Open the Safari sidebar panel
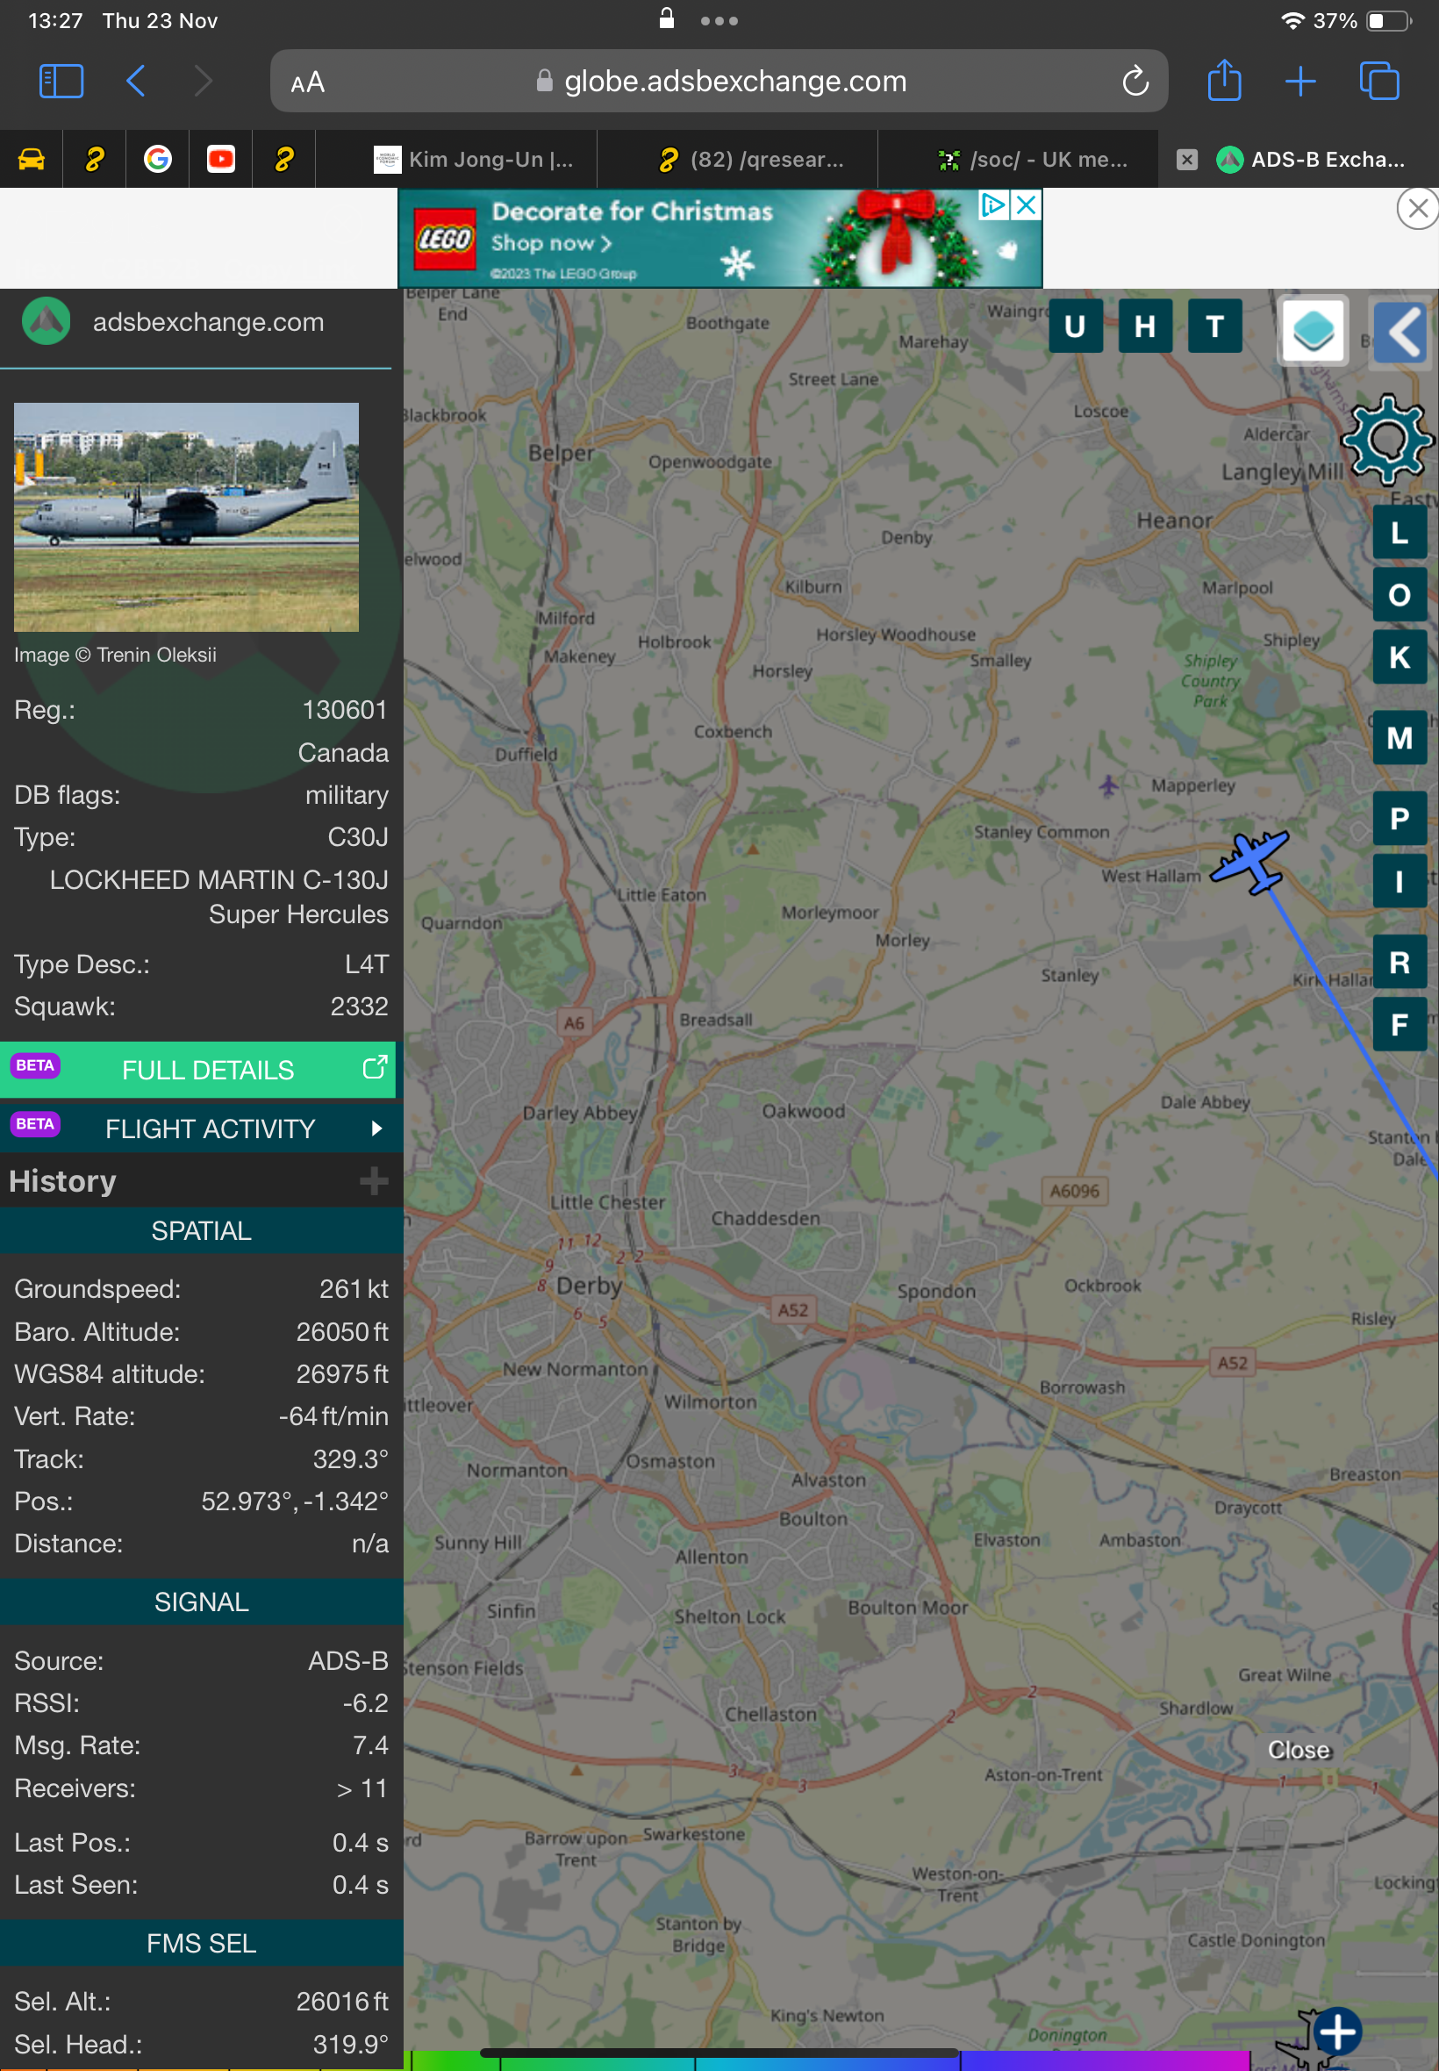This screenshot has height=2071, width=1439. [x=61, y=81]
